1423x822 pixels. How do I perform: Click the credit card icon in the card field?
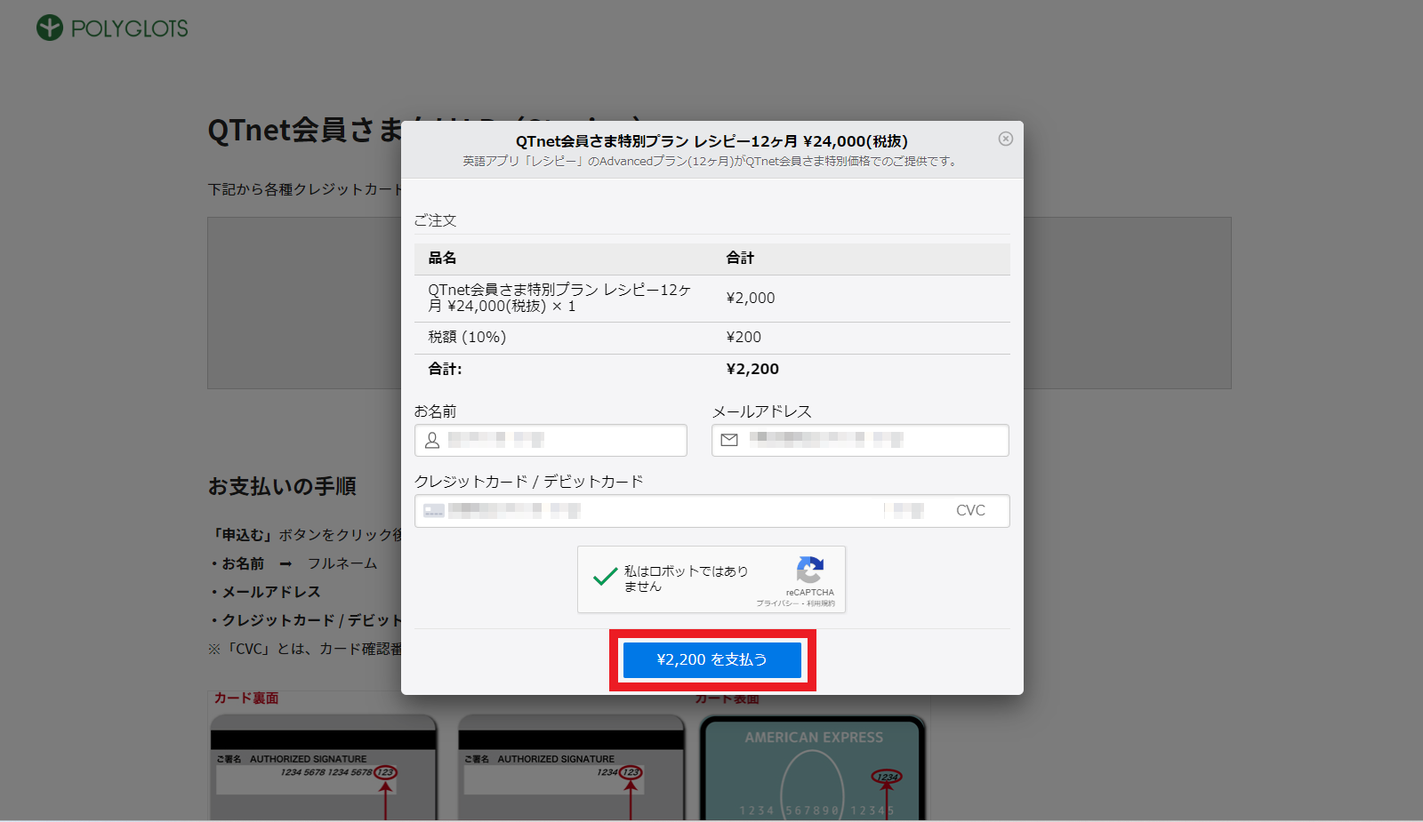tap(434, 511)
